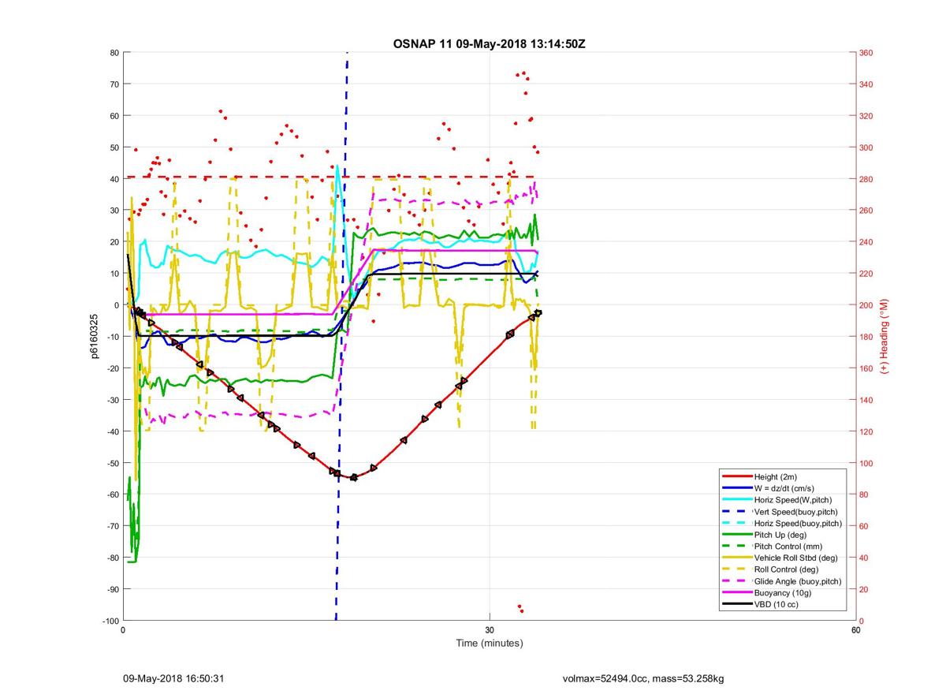Click x-axis tick label '60'
The width and height of the screenshot is (946, 698).
855,630
